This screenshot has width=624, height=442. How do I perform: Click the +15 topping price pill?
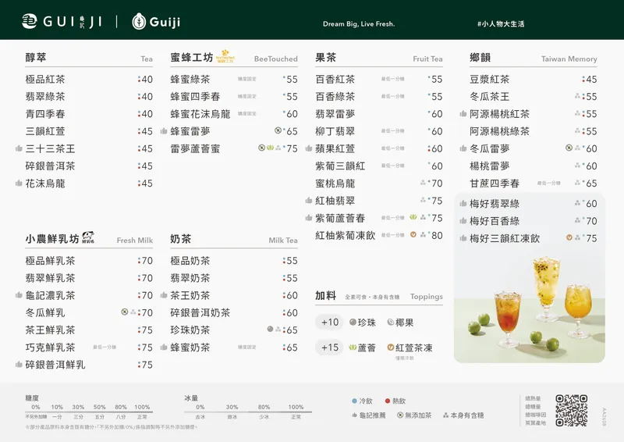tap(329, 348)
